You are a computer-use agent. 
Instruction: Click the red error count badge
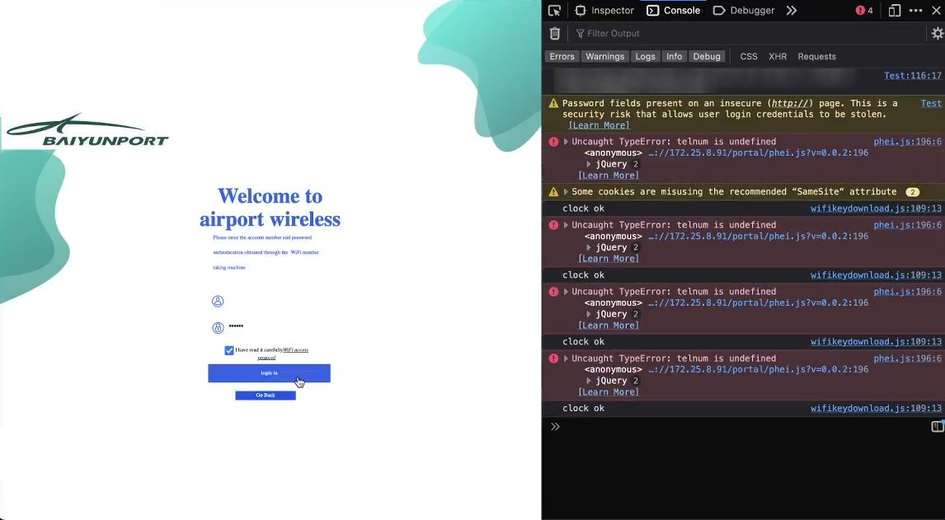pyautogui.click(x=864, y=11)
